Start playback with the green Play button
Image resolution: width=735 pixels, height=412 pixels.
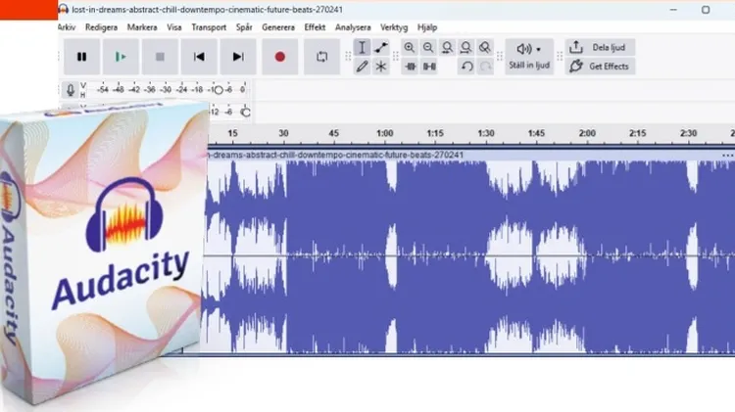[x=121, y=57]
